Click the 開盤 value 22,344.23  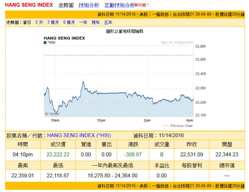[227, 154]
